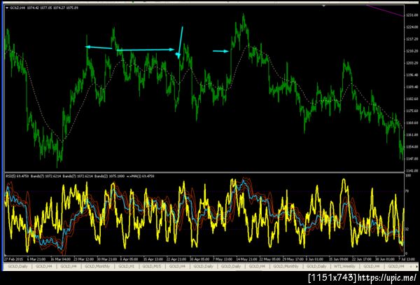The height and width of the screenshot is (285, 420).
Task: Click the chart shift marker triangle on top edge
Action: 324,6
